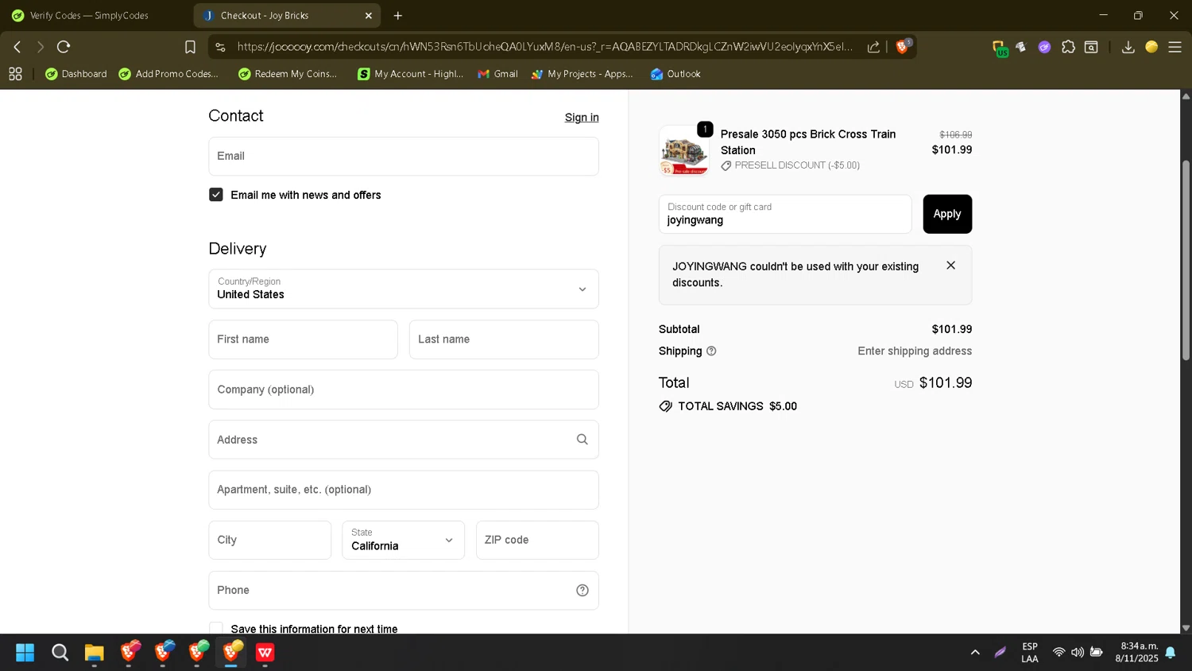Click the browser forward arrow
This screenshot has height=671, width=1192.
click(40, 47)
